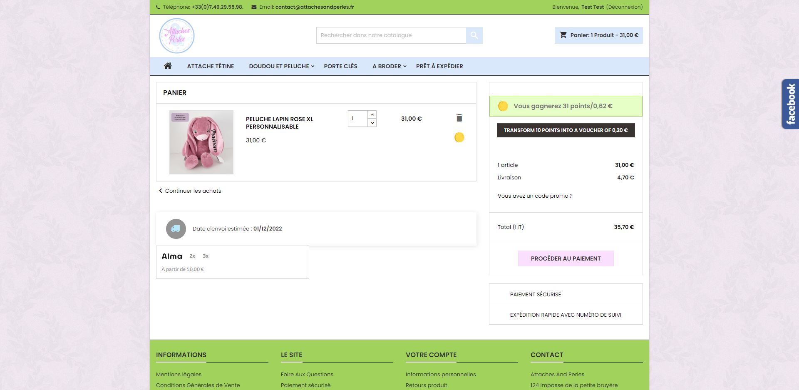This screenshot has height=390, width=799.
Task: Click the Attaches Perles logo
Action: pos(177,36)
